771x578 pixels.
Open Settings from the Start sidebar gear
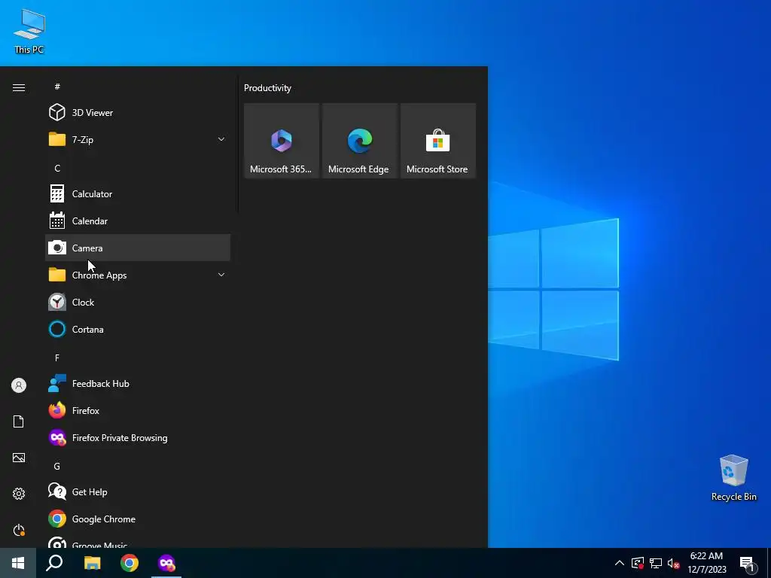click(x=19, y=494)
